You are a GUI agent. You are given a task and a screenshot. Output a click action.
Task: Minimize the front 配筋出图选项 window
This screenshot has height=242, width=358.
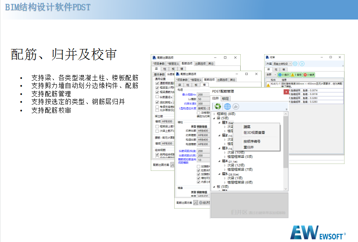point(237,74)
